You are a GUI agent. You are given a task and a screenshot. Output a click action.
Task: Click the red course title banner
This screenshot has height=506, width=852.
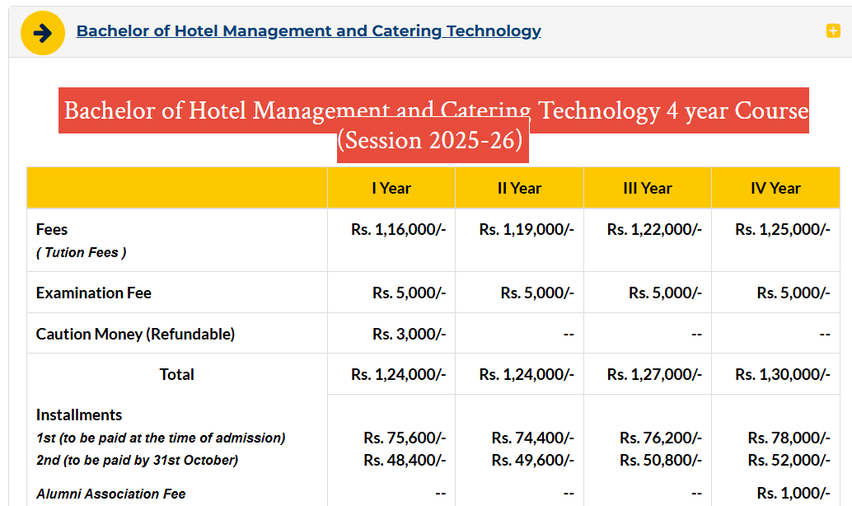pyautogui.click(x=433, y=110)
